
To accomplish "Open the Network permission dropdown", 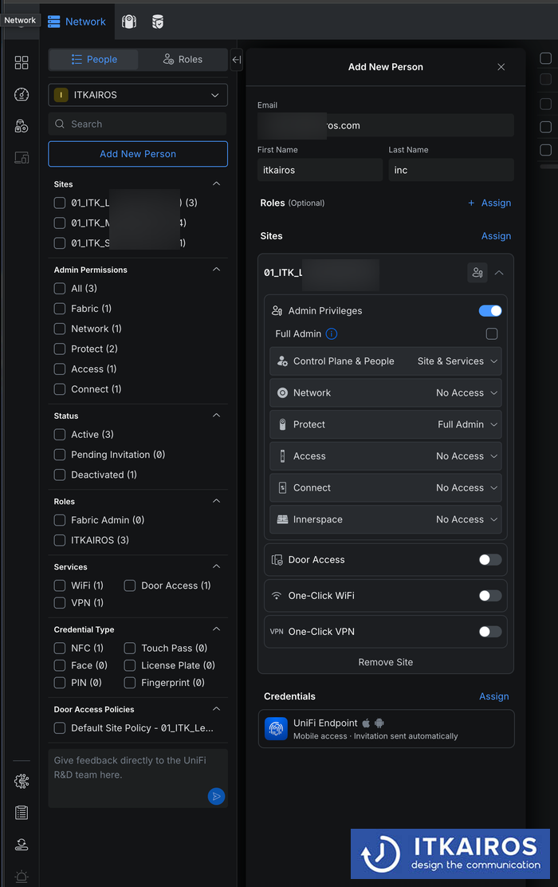I will pos(386,392).
